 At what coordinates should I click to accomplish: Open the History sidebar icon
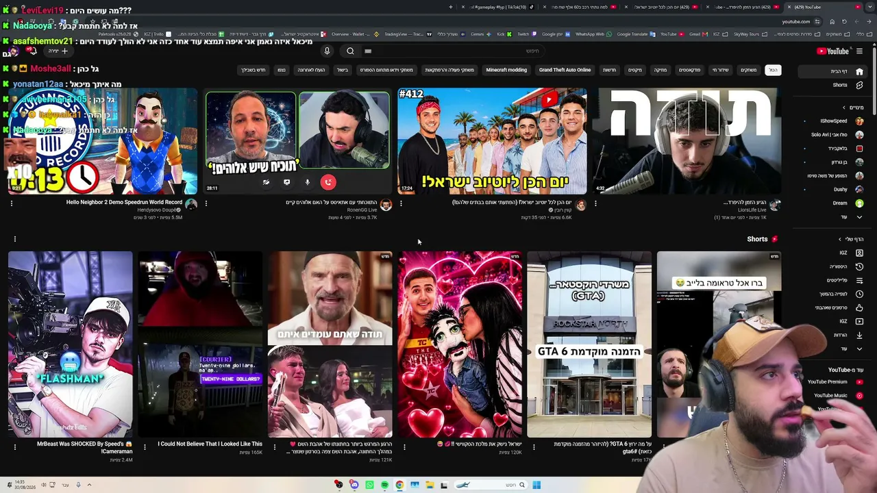click(x=859, y=266)
